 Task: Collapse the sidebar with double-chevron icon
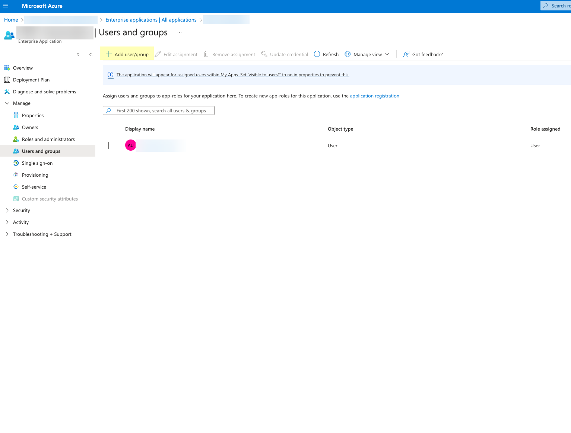[x=91, y=54]
